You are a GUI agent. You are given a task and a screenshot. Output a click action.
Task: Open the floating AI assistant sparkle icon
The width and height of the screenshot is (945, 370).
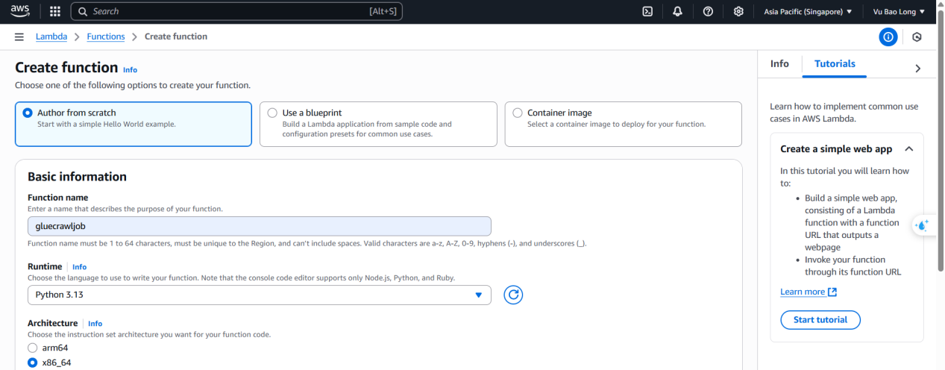tap(923, 225)
